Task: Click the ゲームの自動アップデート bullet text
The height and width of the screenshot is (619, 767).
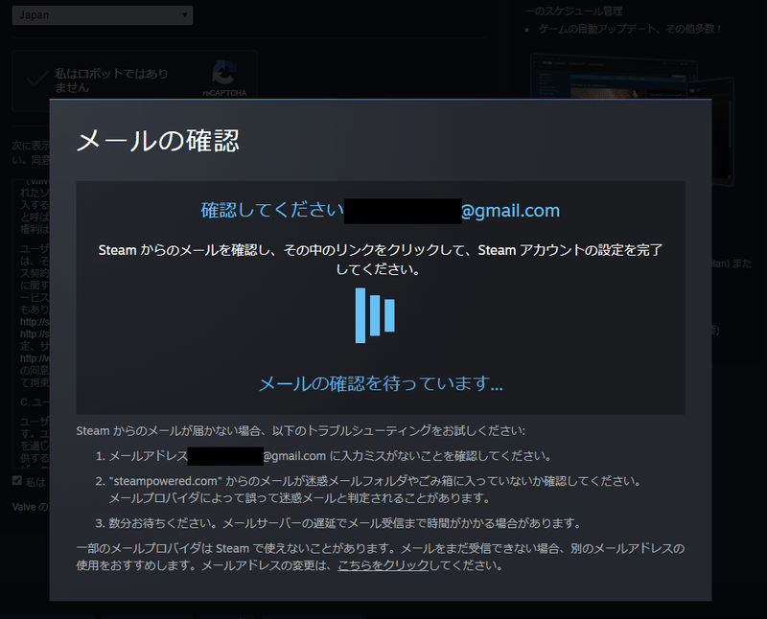Action: click(630, 29)
